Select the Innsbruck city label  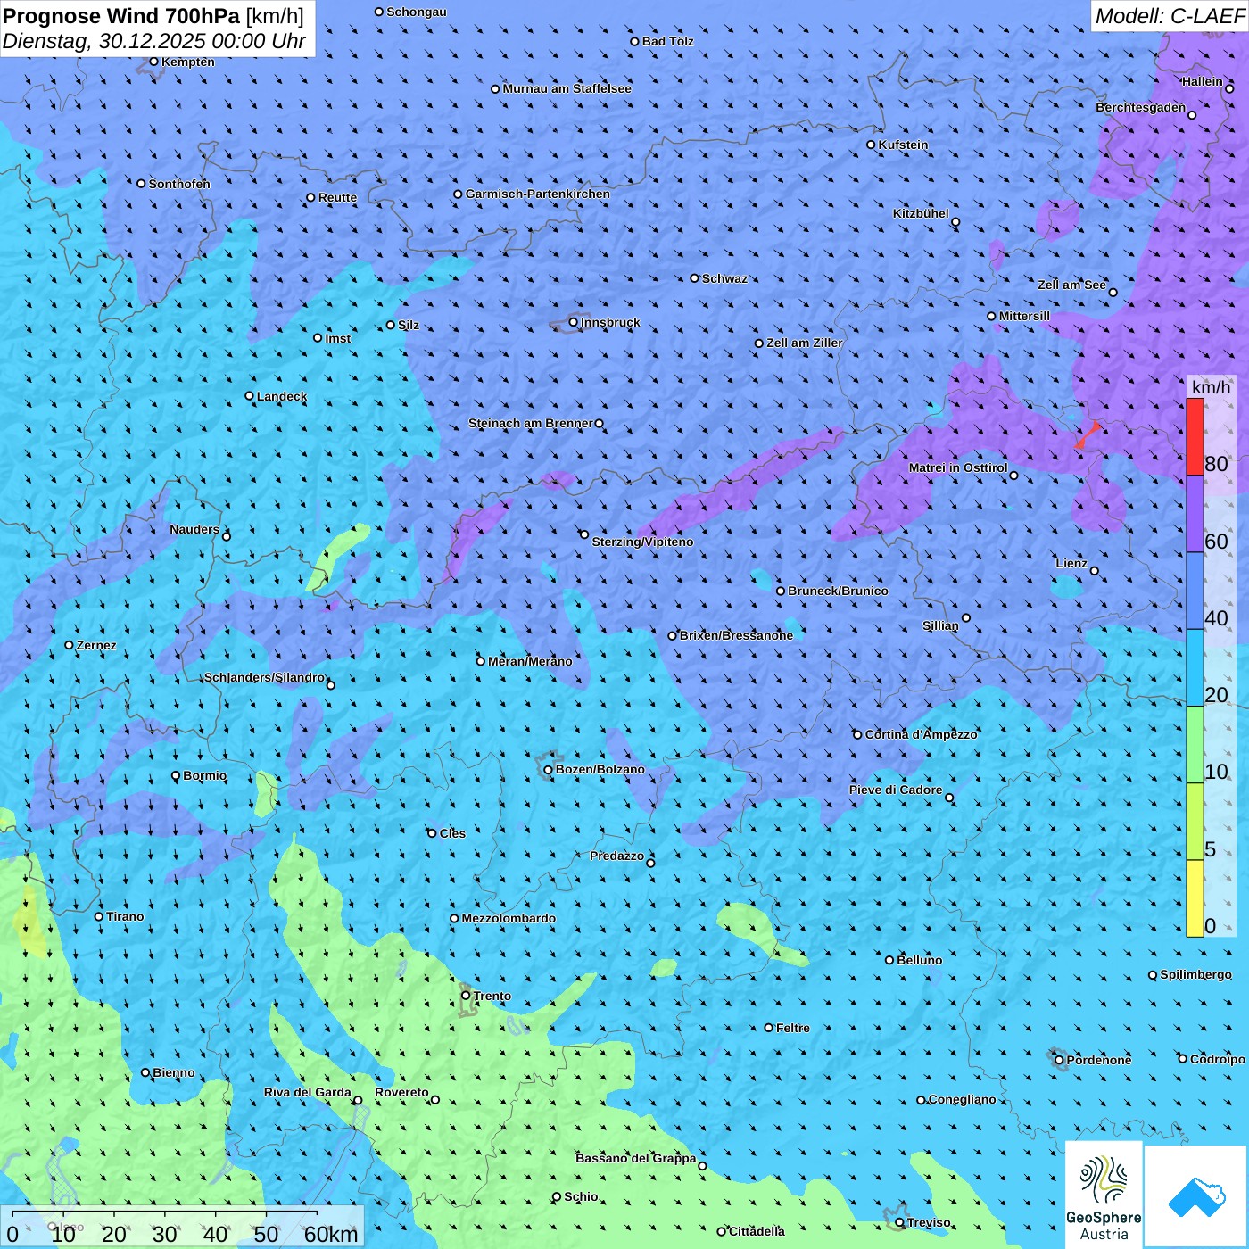610,322
